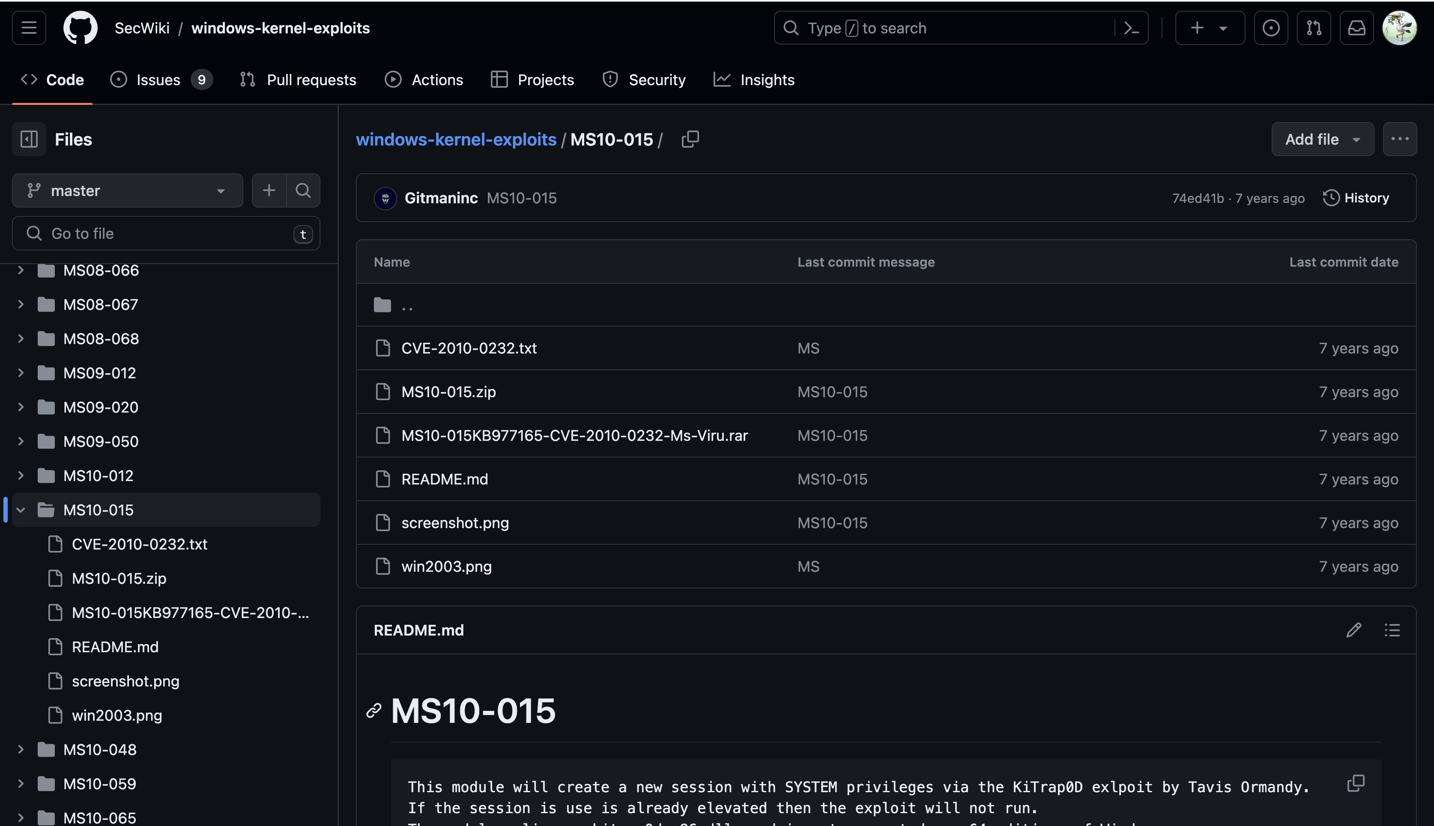Open the Security tab
Viewport: 1434px width, 826px height.
[644, 80]
